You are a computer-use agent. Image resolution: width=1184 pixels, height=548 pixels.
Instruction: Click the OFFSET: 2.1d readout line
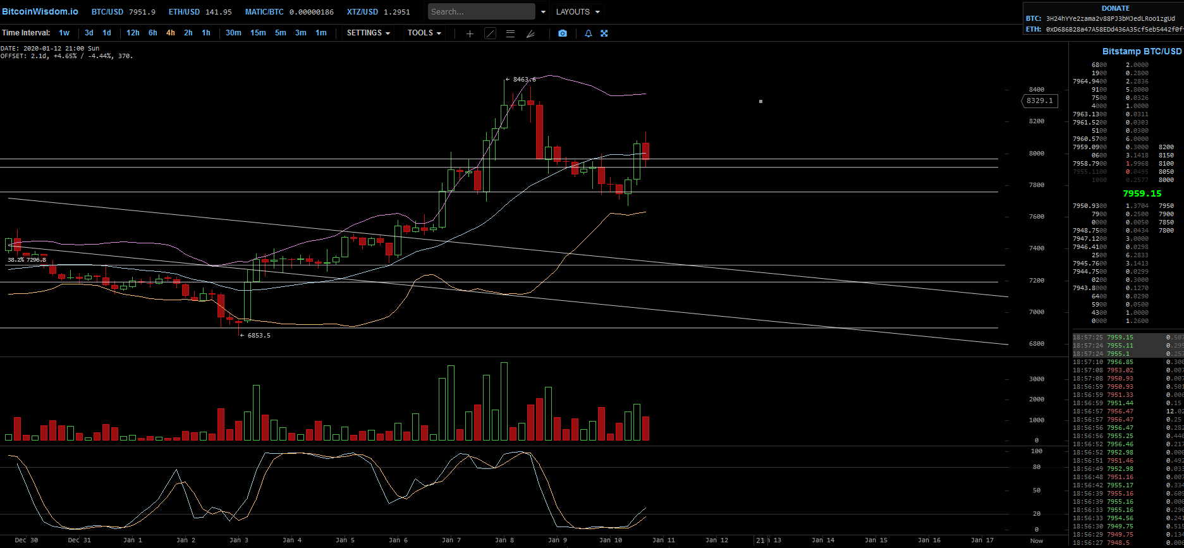click(66, 56)
